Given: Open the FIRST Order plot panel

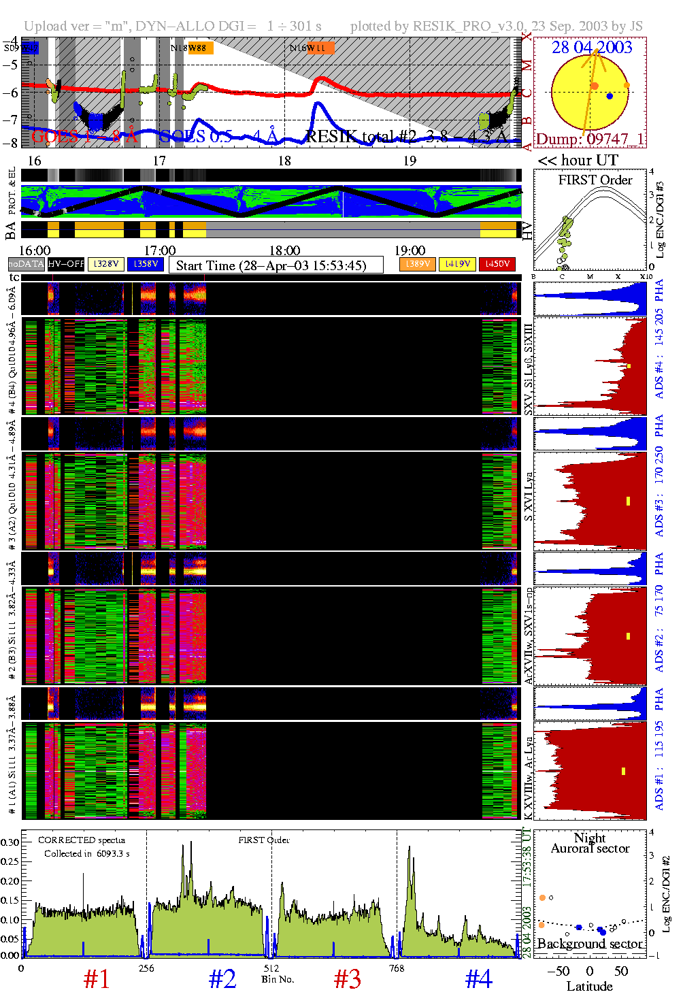Looking at the screenshot, I should [590, 221].
